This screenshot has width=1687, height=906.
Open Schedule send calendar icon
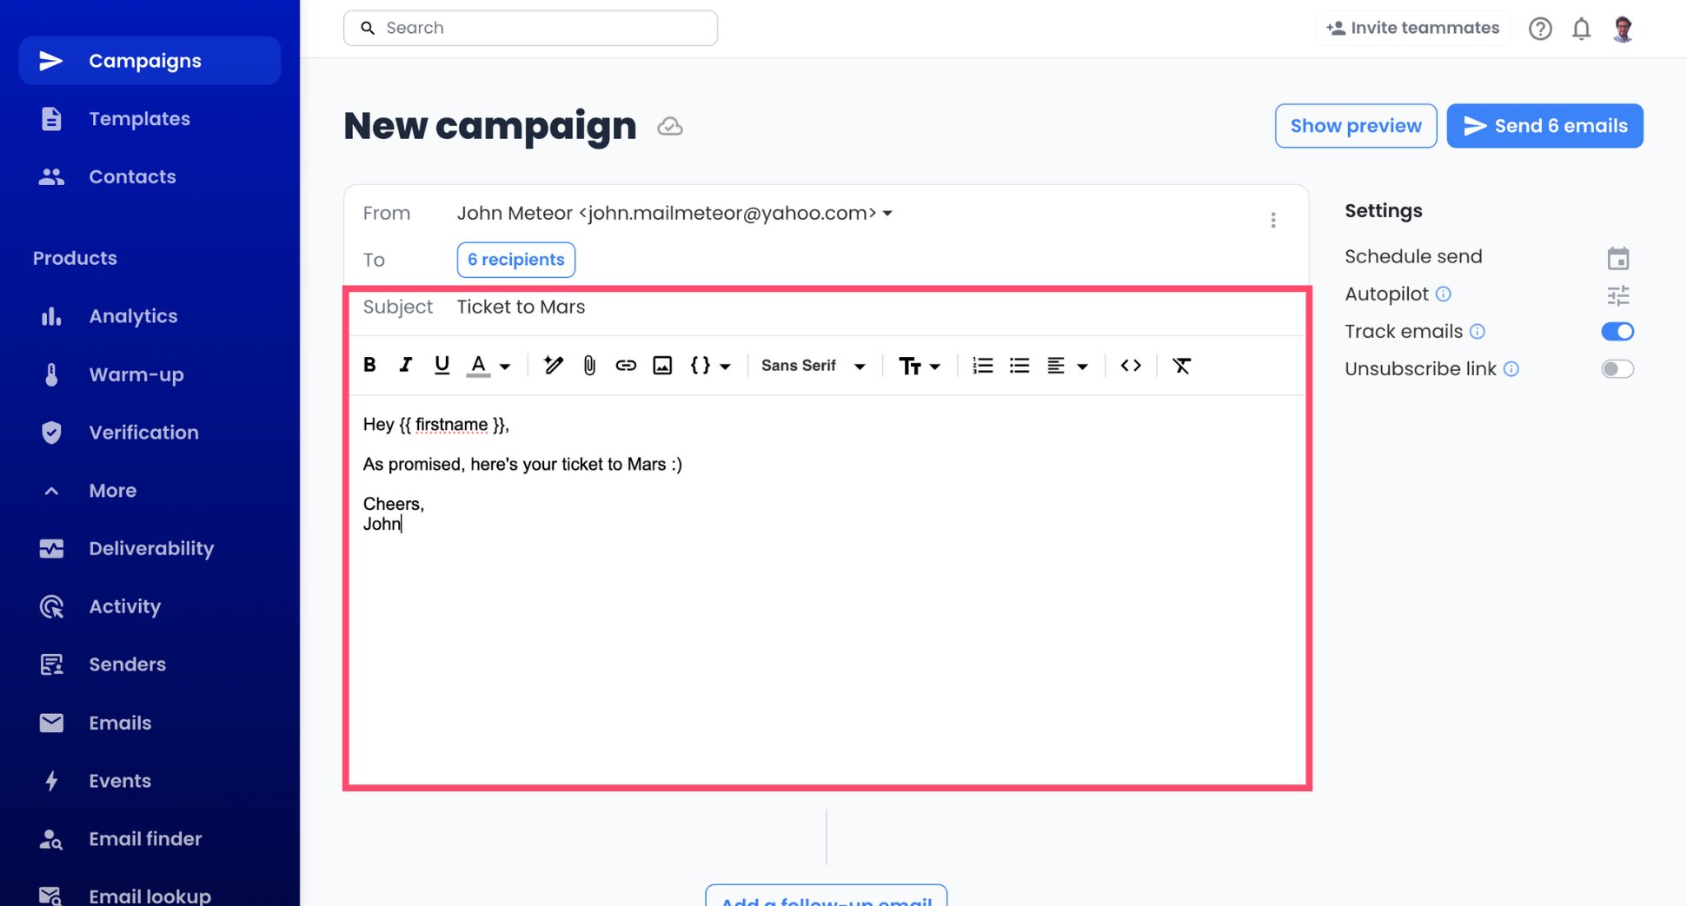pyautogui.click(x=1618, y=258)
